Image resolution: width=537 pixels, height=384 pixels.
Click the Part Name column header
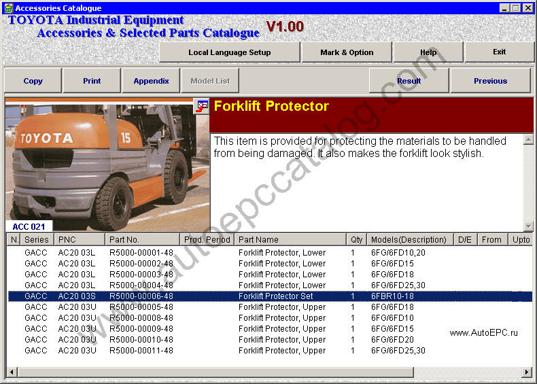[290, 239]
